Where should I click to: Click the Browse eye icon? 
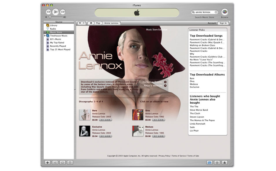pyautogui.click(x=225, y=12)
